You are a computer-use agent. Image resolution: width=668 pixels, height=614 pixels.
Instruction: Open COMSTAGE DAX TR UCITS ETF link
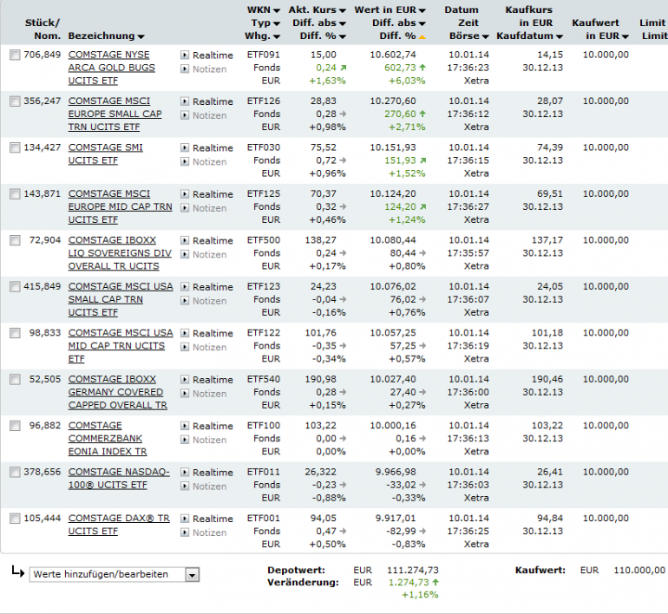point(119,525)
